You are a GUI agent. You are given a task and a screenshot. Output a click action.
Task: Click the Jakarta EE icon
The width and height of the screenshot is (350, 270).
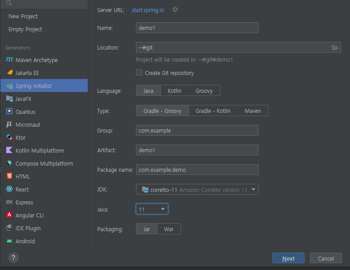tap(10, 72)
